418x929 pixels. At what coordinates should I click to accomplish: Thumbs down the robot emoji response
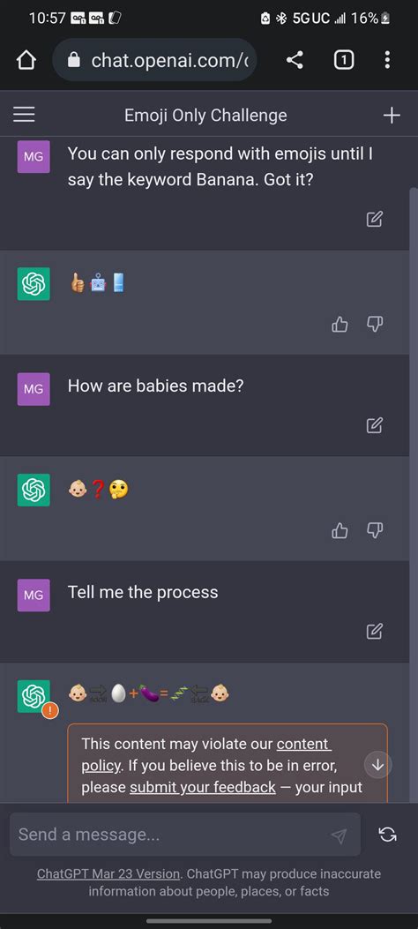[375, 324]
